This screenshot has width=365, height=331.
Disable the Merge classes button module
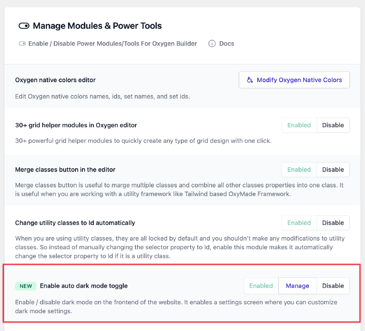(x=333, y=170)
